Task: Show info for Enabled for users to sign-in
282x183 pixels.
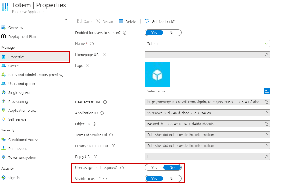Action: pos(125,33)
